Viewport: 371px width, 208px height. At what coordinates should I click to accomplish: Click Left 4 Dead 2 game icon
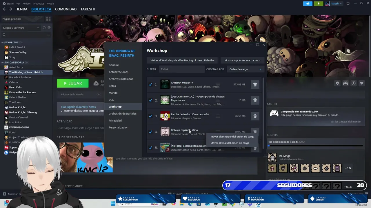point(6,47)
